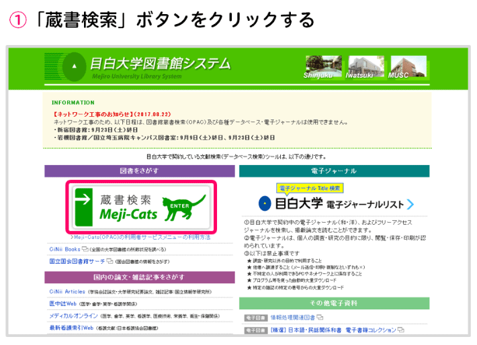Screen dimensions: 477x345
Task: Open the CiNii Articles link
Action: pos(67,291)
